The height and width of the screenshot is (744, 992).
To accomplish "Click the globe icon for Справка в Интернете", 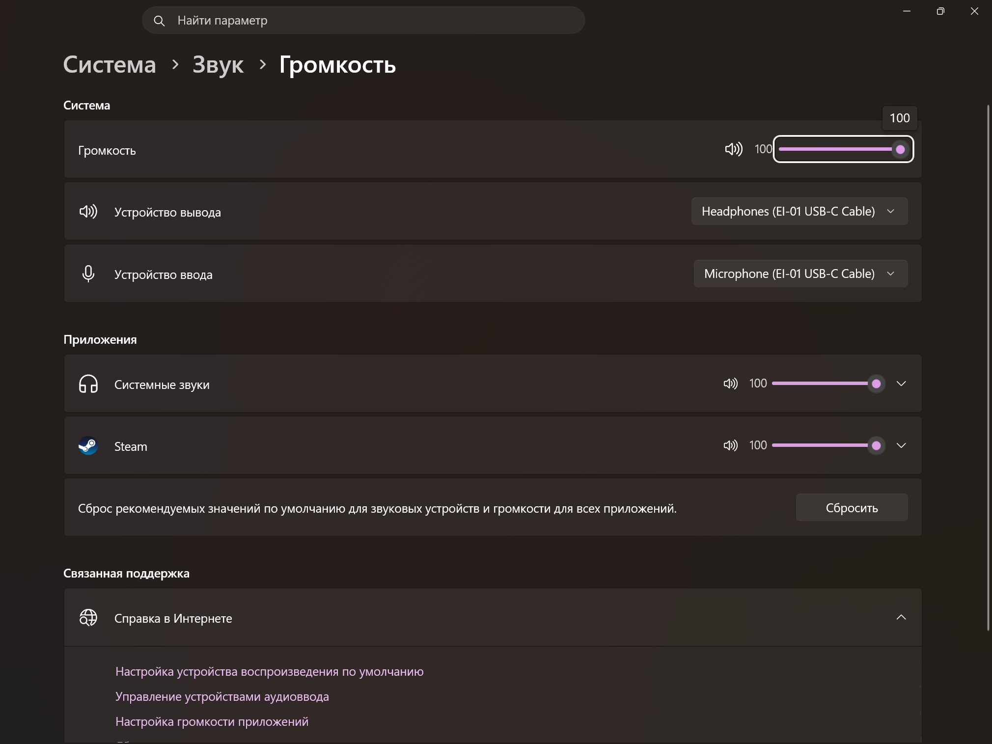I will click(x=88, y=617).
